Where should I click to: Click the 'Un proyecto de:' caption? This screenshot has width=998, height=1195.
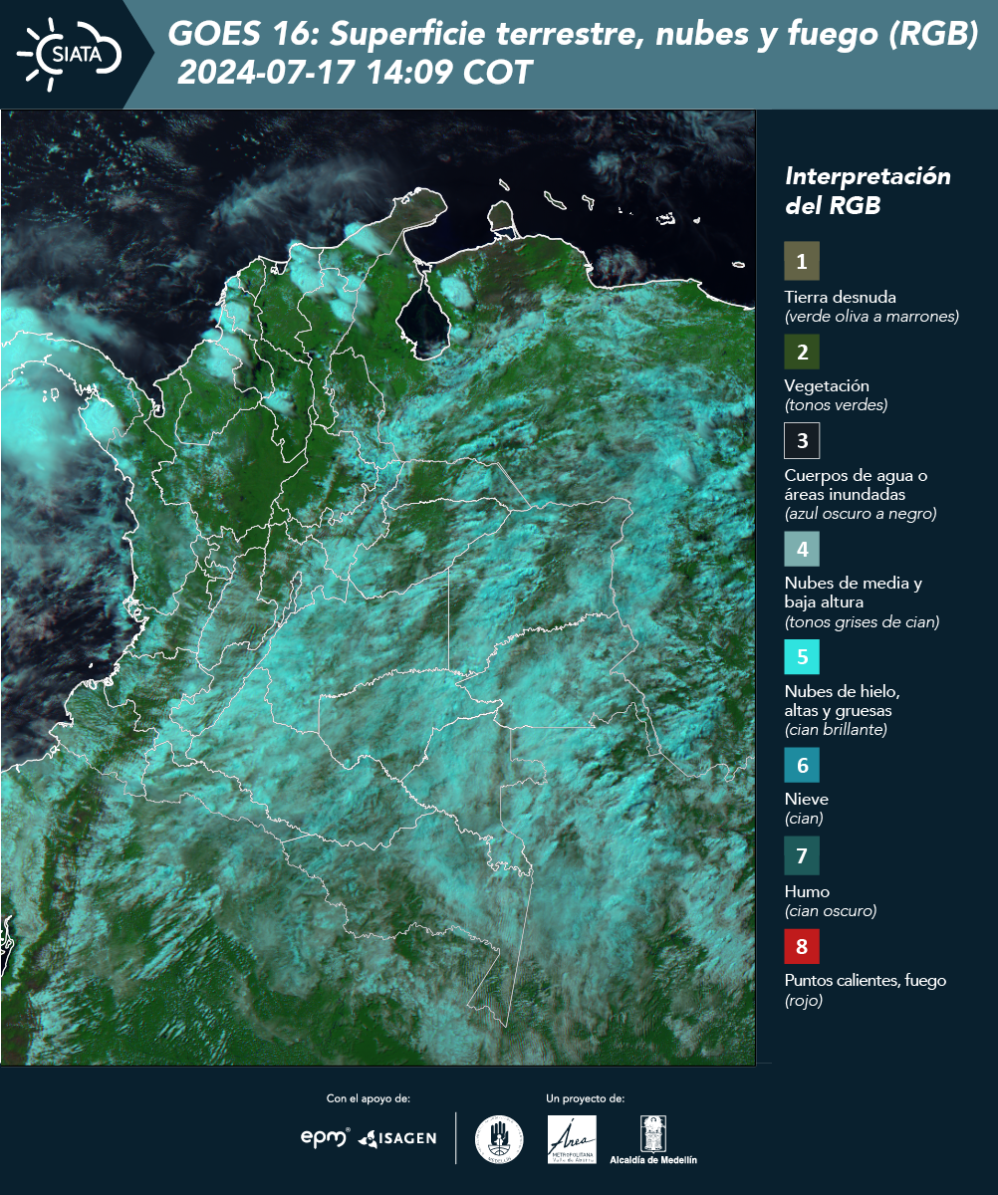(586, 1098)
